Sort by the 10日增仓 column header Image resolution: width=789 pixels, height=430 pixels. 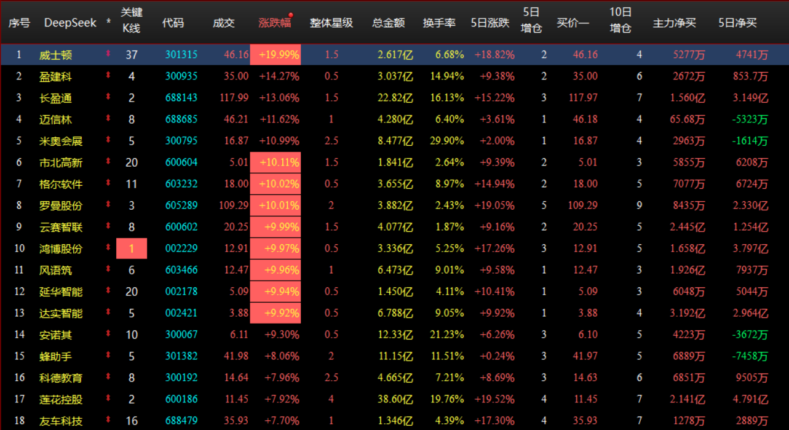click(x=620, y=20)
